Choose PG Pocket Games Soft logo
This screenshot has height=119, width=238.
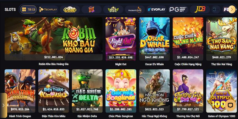point(178,10)
